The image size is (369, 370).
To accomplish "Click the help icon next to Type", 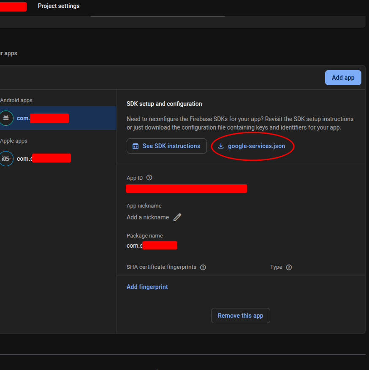I will [x=289, y=267].
